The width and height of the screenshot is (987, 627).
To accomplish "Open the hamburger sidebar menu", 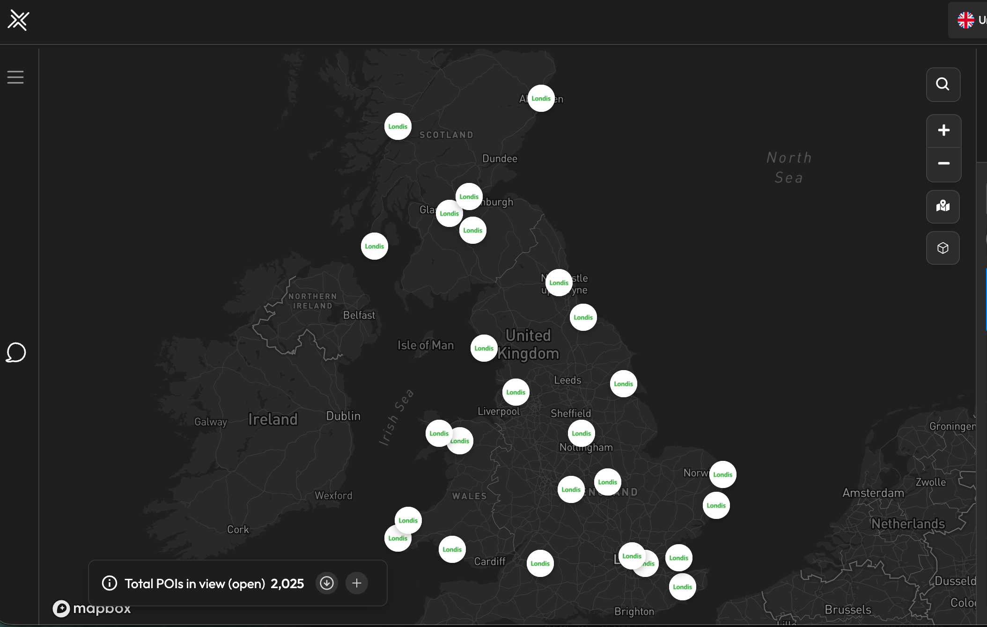I will tap(15, 77).
